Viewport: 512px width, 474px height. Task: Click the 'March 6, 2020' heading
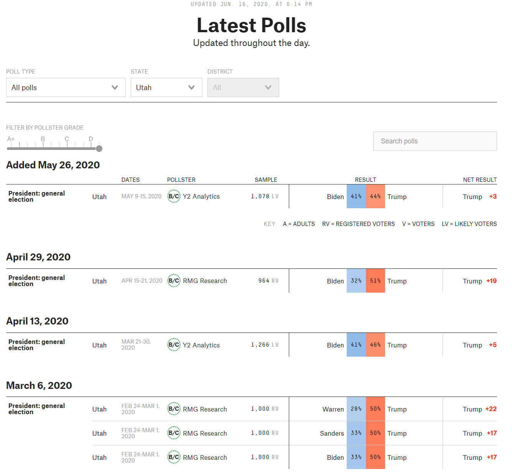pyautogui.click(x=39, y=385)
